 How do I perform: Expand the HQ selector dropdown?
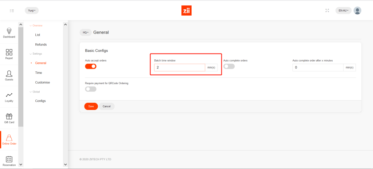tap(85, 32)
